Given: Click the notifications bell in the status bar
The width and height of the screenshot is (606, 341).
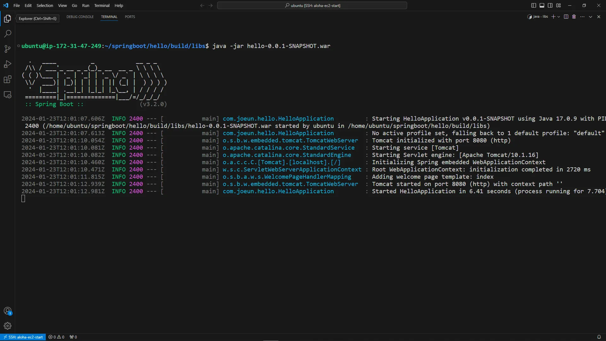Looking at the screenshot, I should pos(599,337).
